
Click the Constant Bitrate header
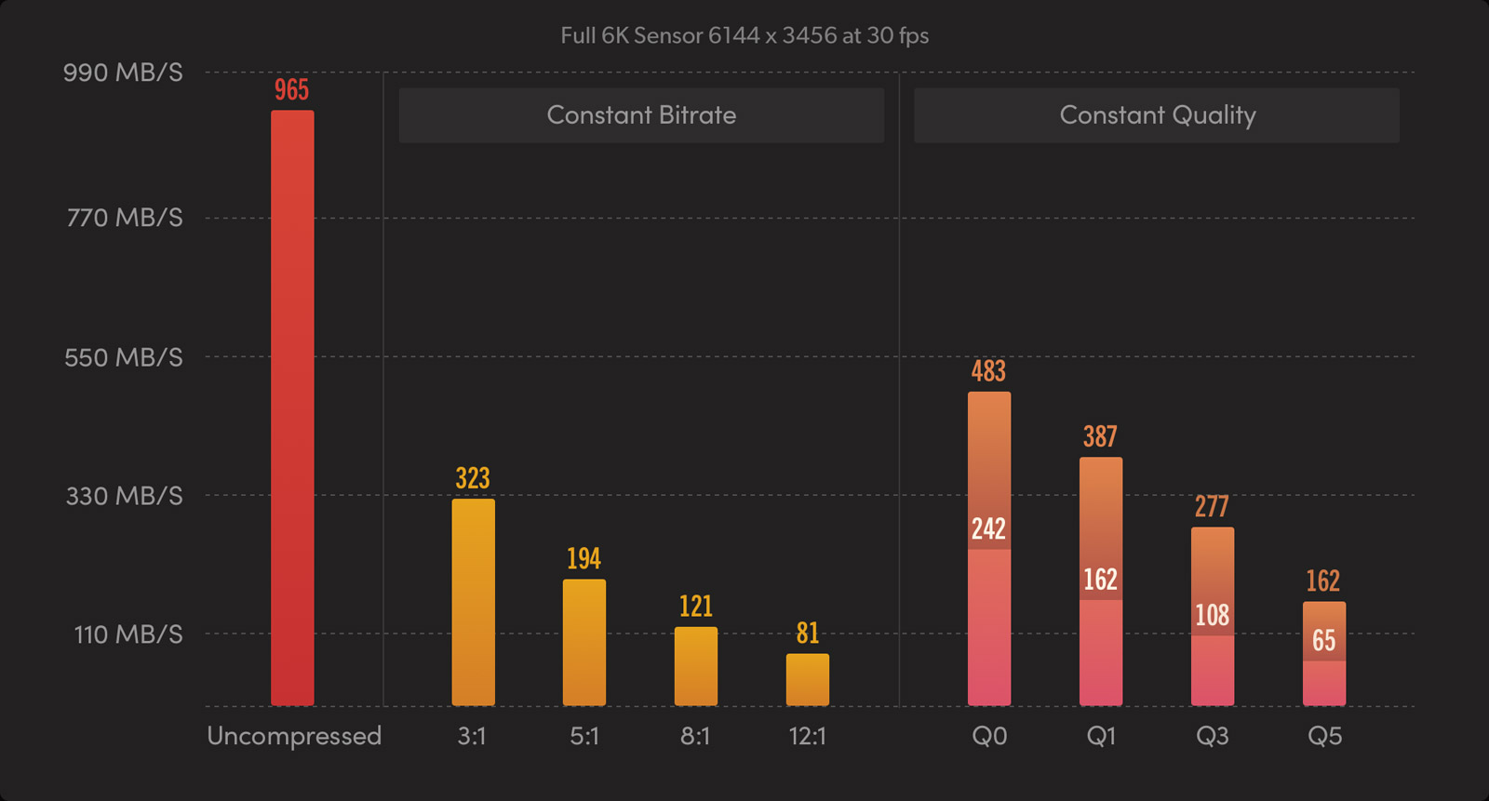point(641,115)
